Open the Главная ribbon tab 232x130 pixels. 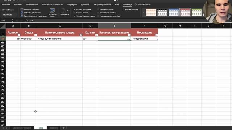(x=6, y=5)
